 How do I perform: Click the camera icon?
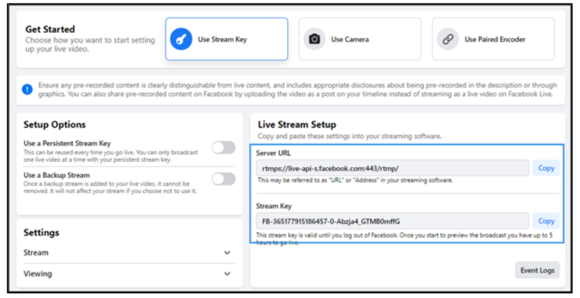(314, 39)
